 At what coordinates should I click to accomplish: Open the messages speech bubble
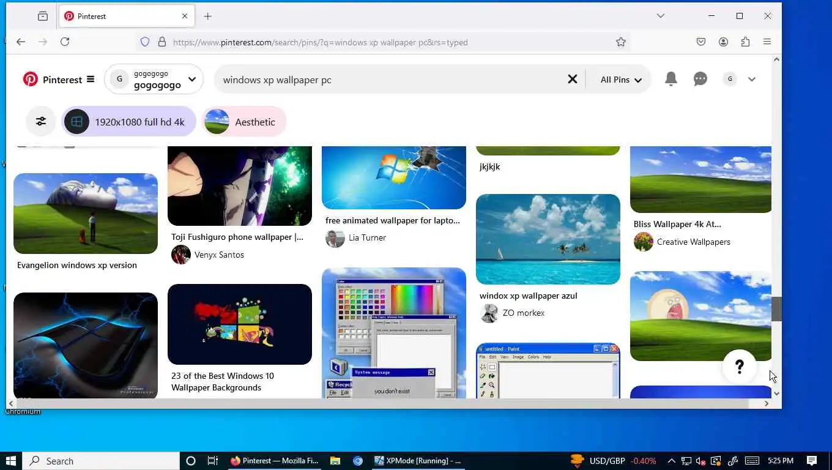700,79
